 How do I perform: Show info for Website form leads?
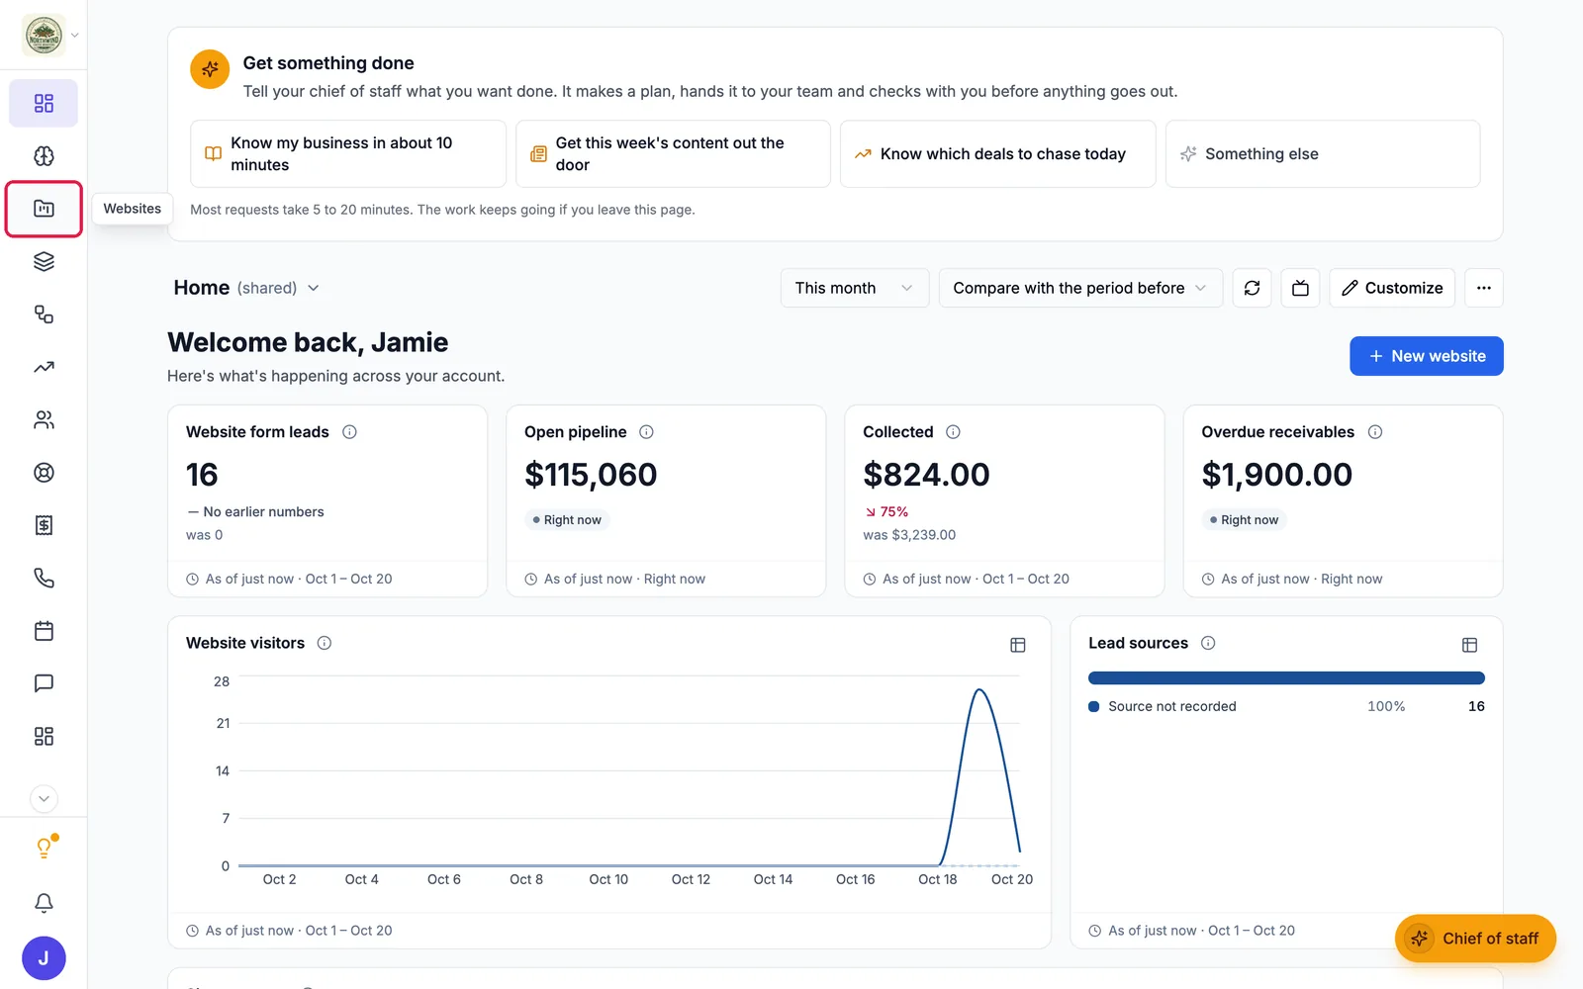349,432
